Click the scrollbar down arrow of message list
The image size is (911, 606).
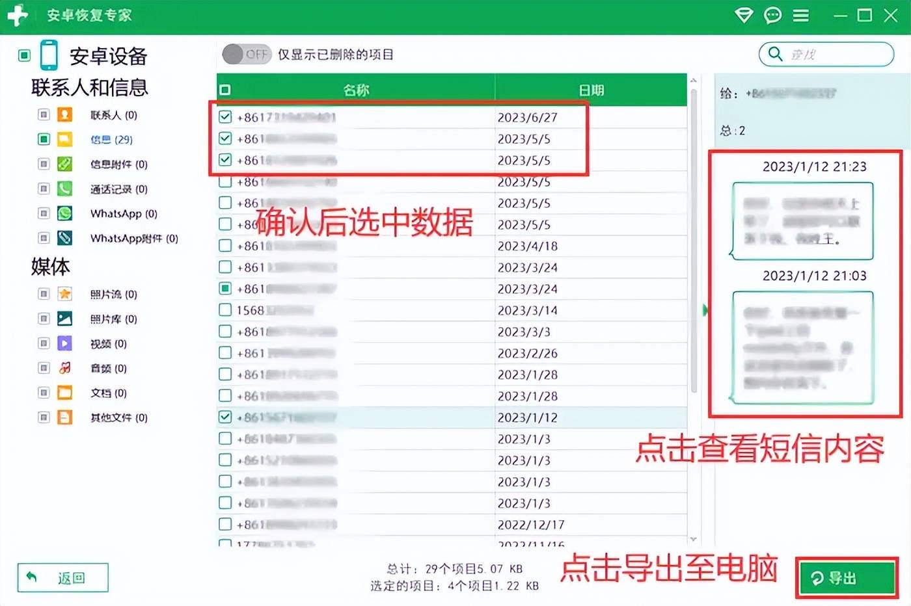(693, 539)
